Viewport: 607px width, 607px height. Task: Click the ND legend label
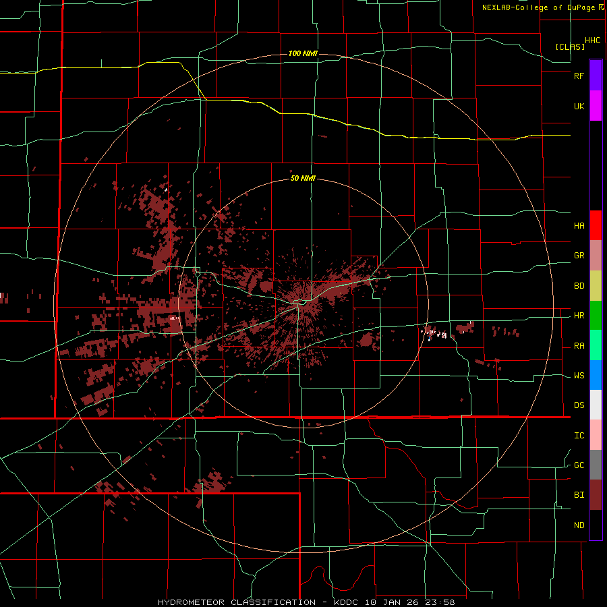coord(579,525)
